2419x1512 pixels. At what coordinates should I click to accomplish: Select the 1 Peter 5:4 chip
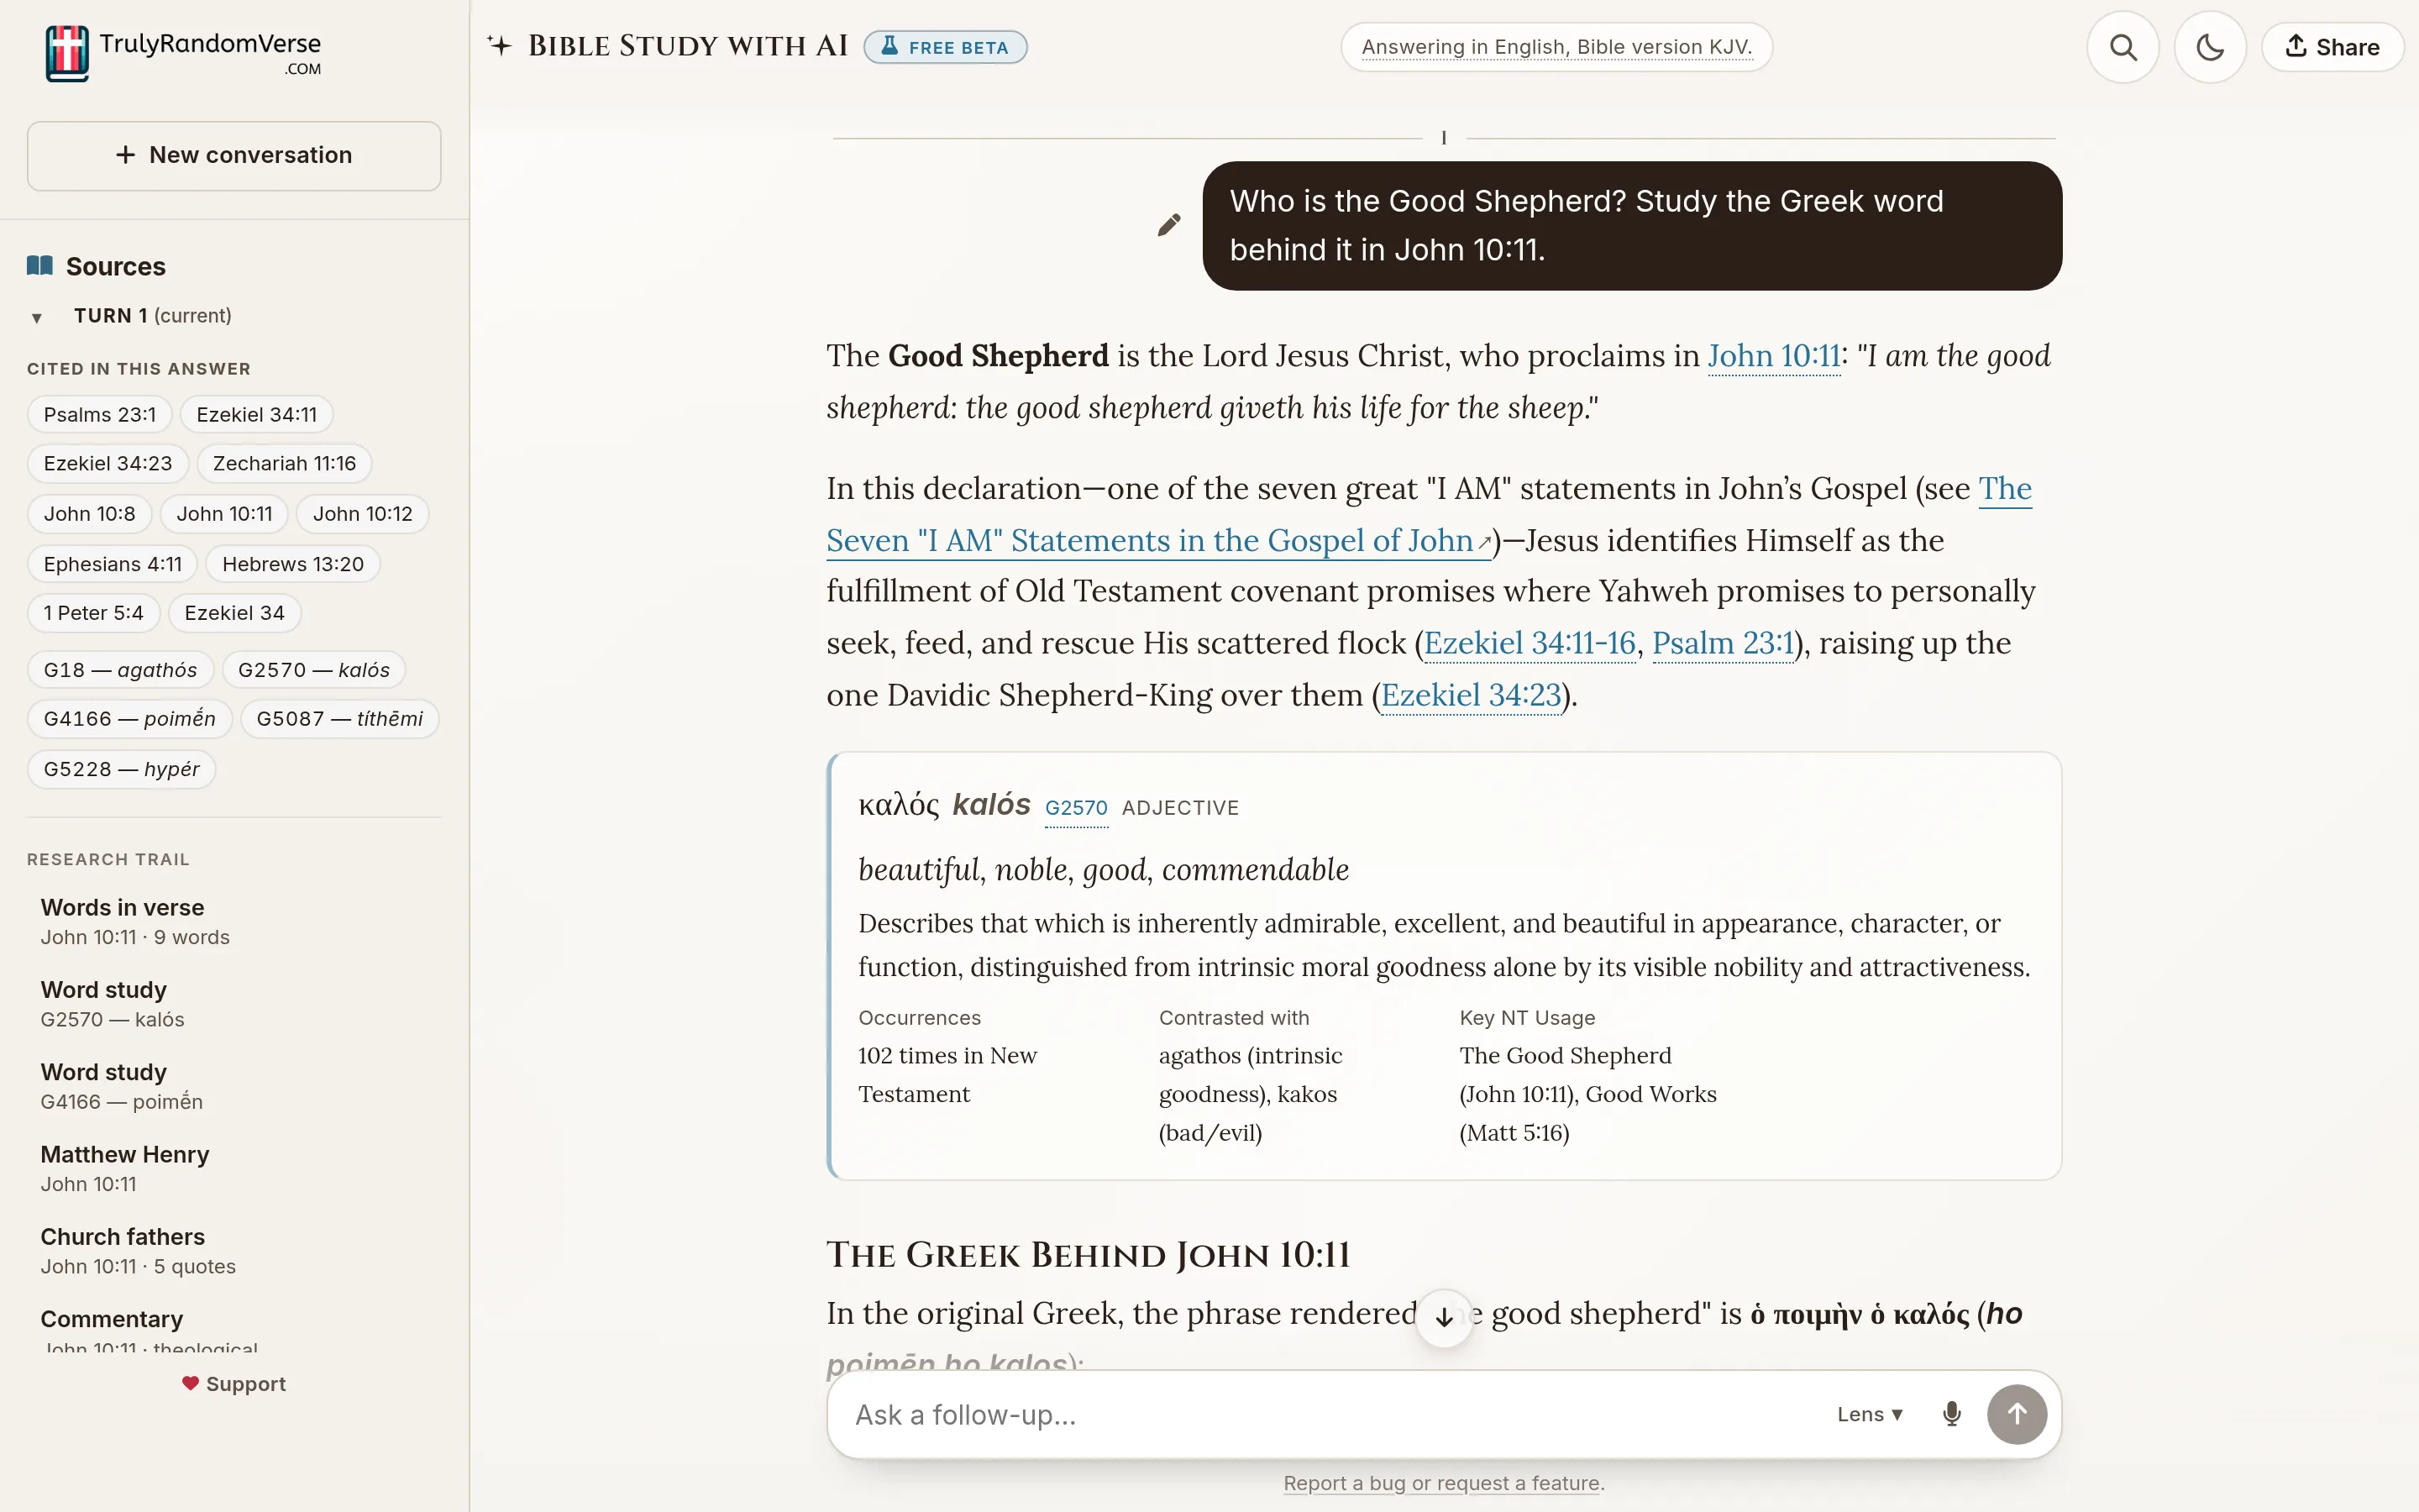pyautogui.click(x=94, y=613)
